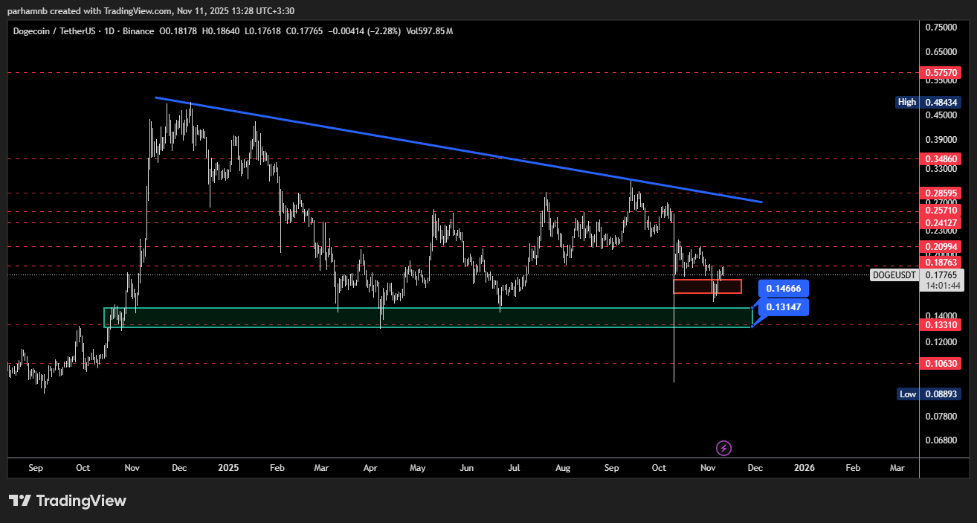
Task: Click the Dogecoin / TetherUS symbol title
Action: tap(54, 31)
